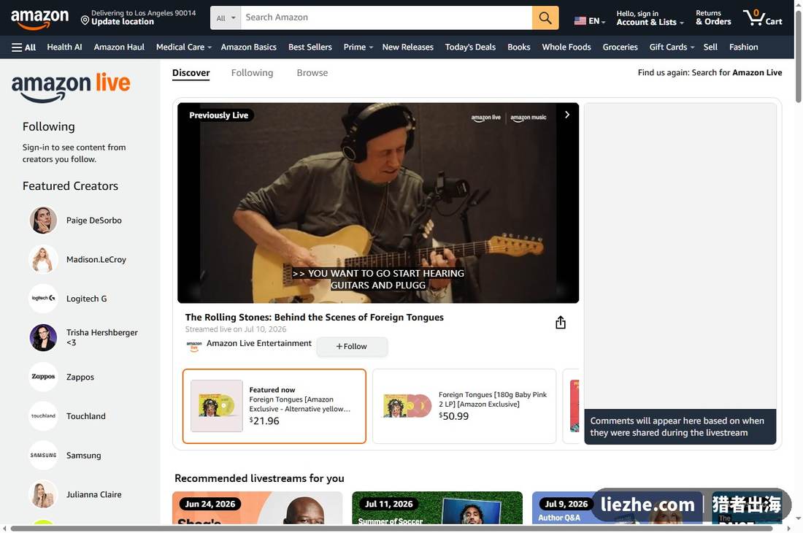Open Sell in nav bar
Viewport: 803px width, 533px height.
[x=710, y=47]
